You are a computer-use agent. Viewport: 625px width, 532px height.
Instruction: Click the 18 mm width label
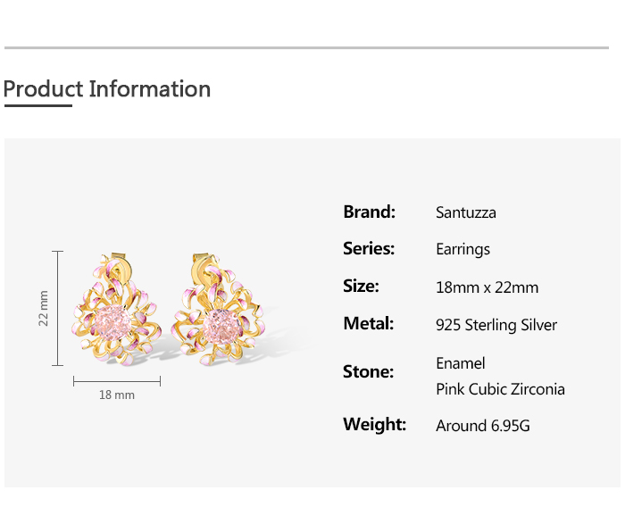[116, 395]
